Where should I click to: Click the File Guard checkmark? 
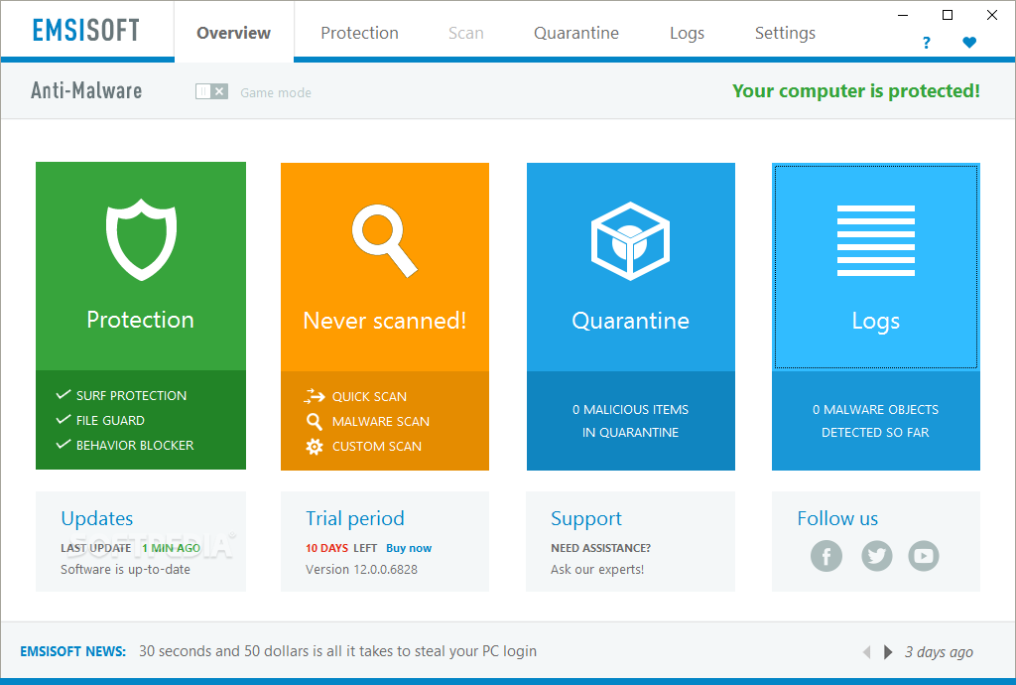pos(63,419)
